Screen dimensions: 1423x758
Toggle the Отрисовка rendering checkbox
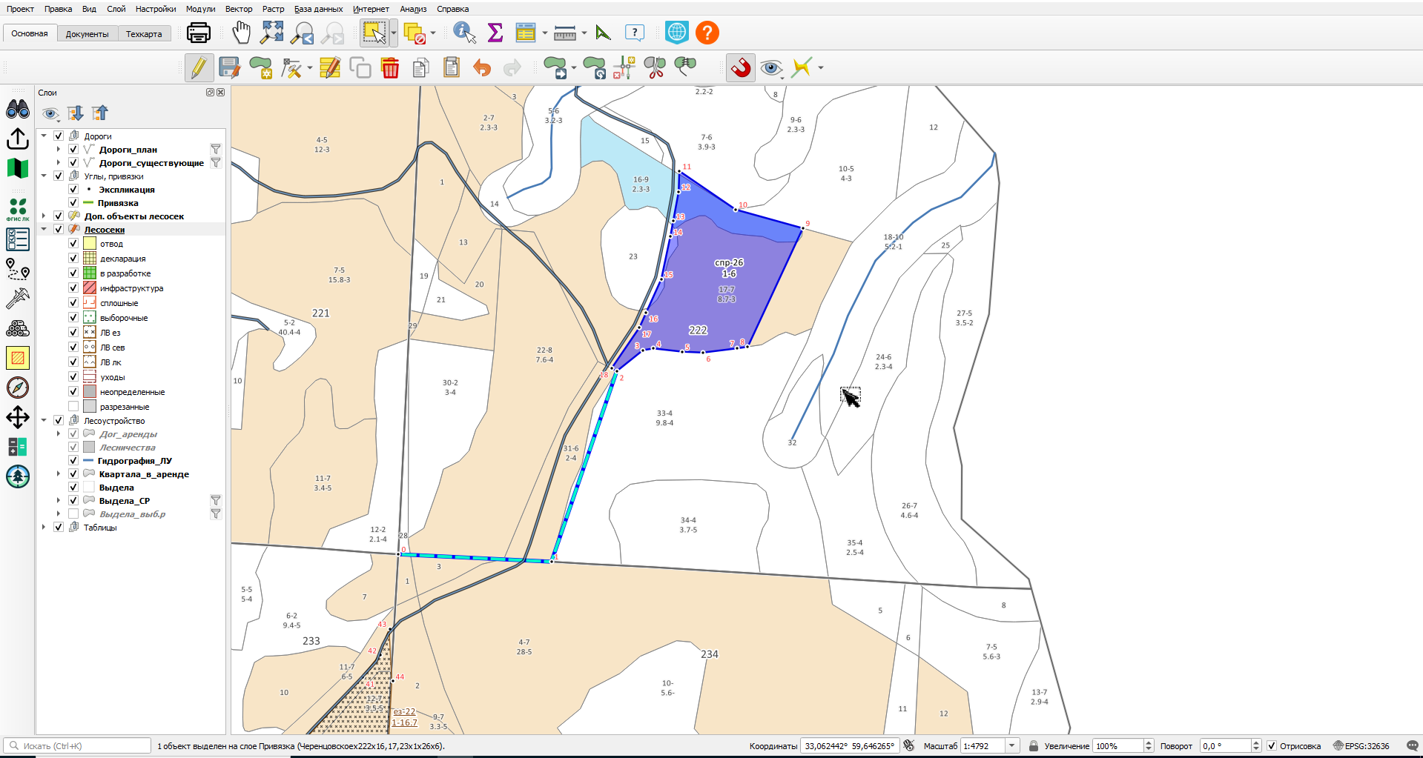[x=1272, y=746]
